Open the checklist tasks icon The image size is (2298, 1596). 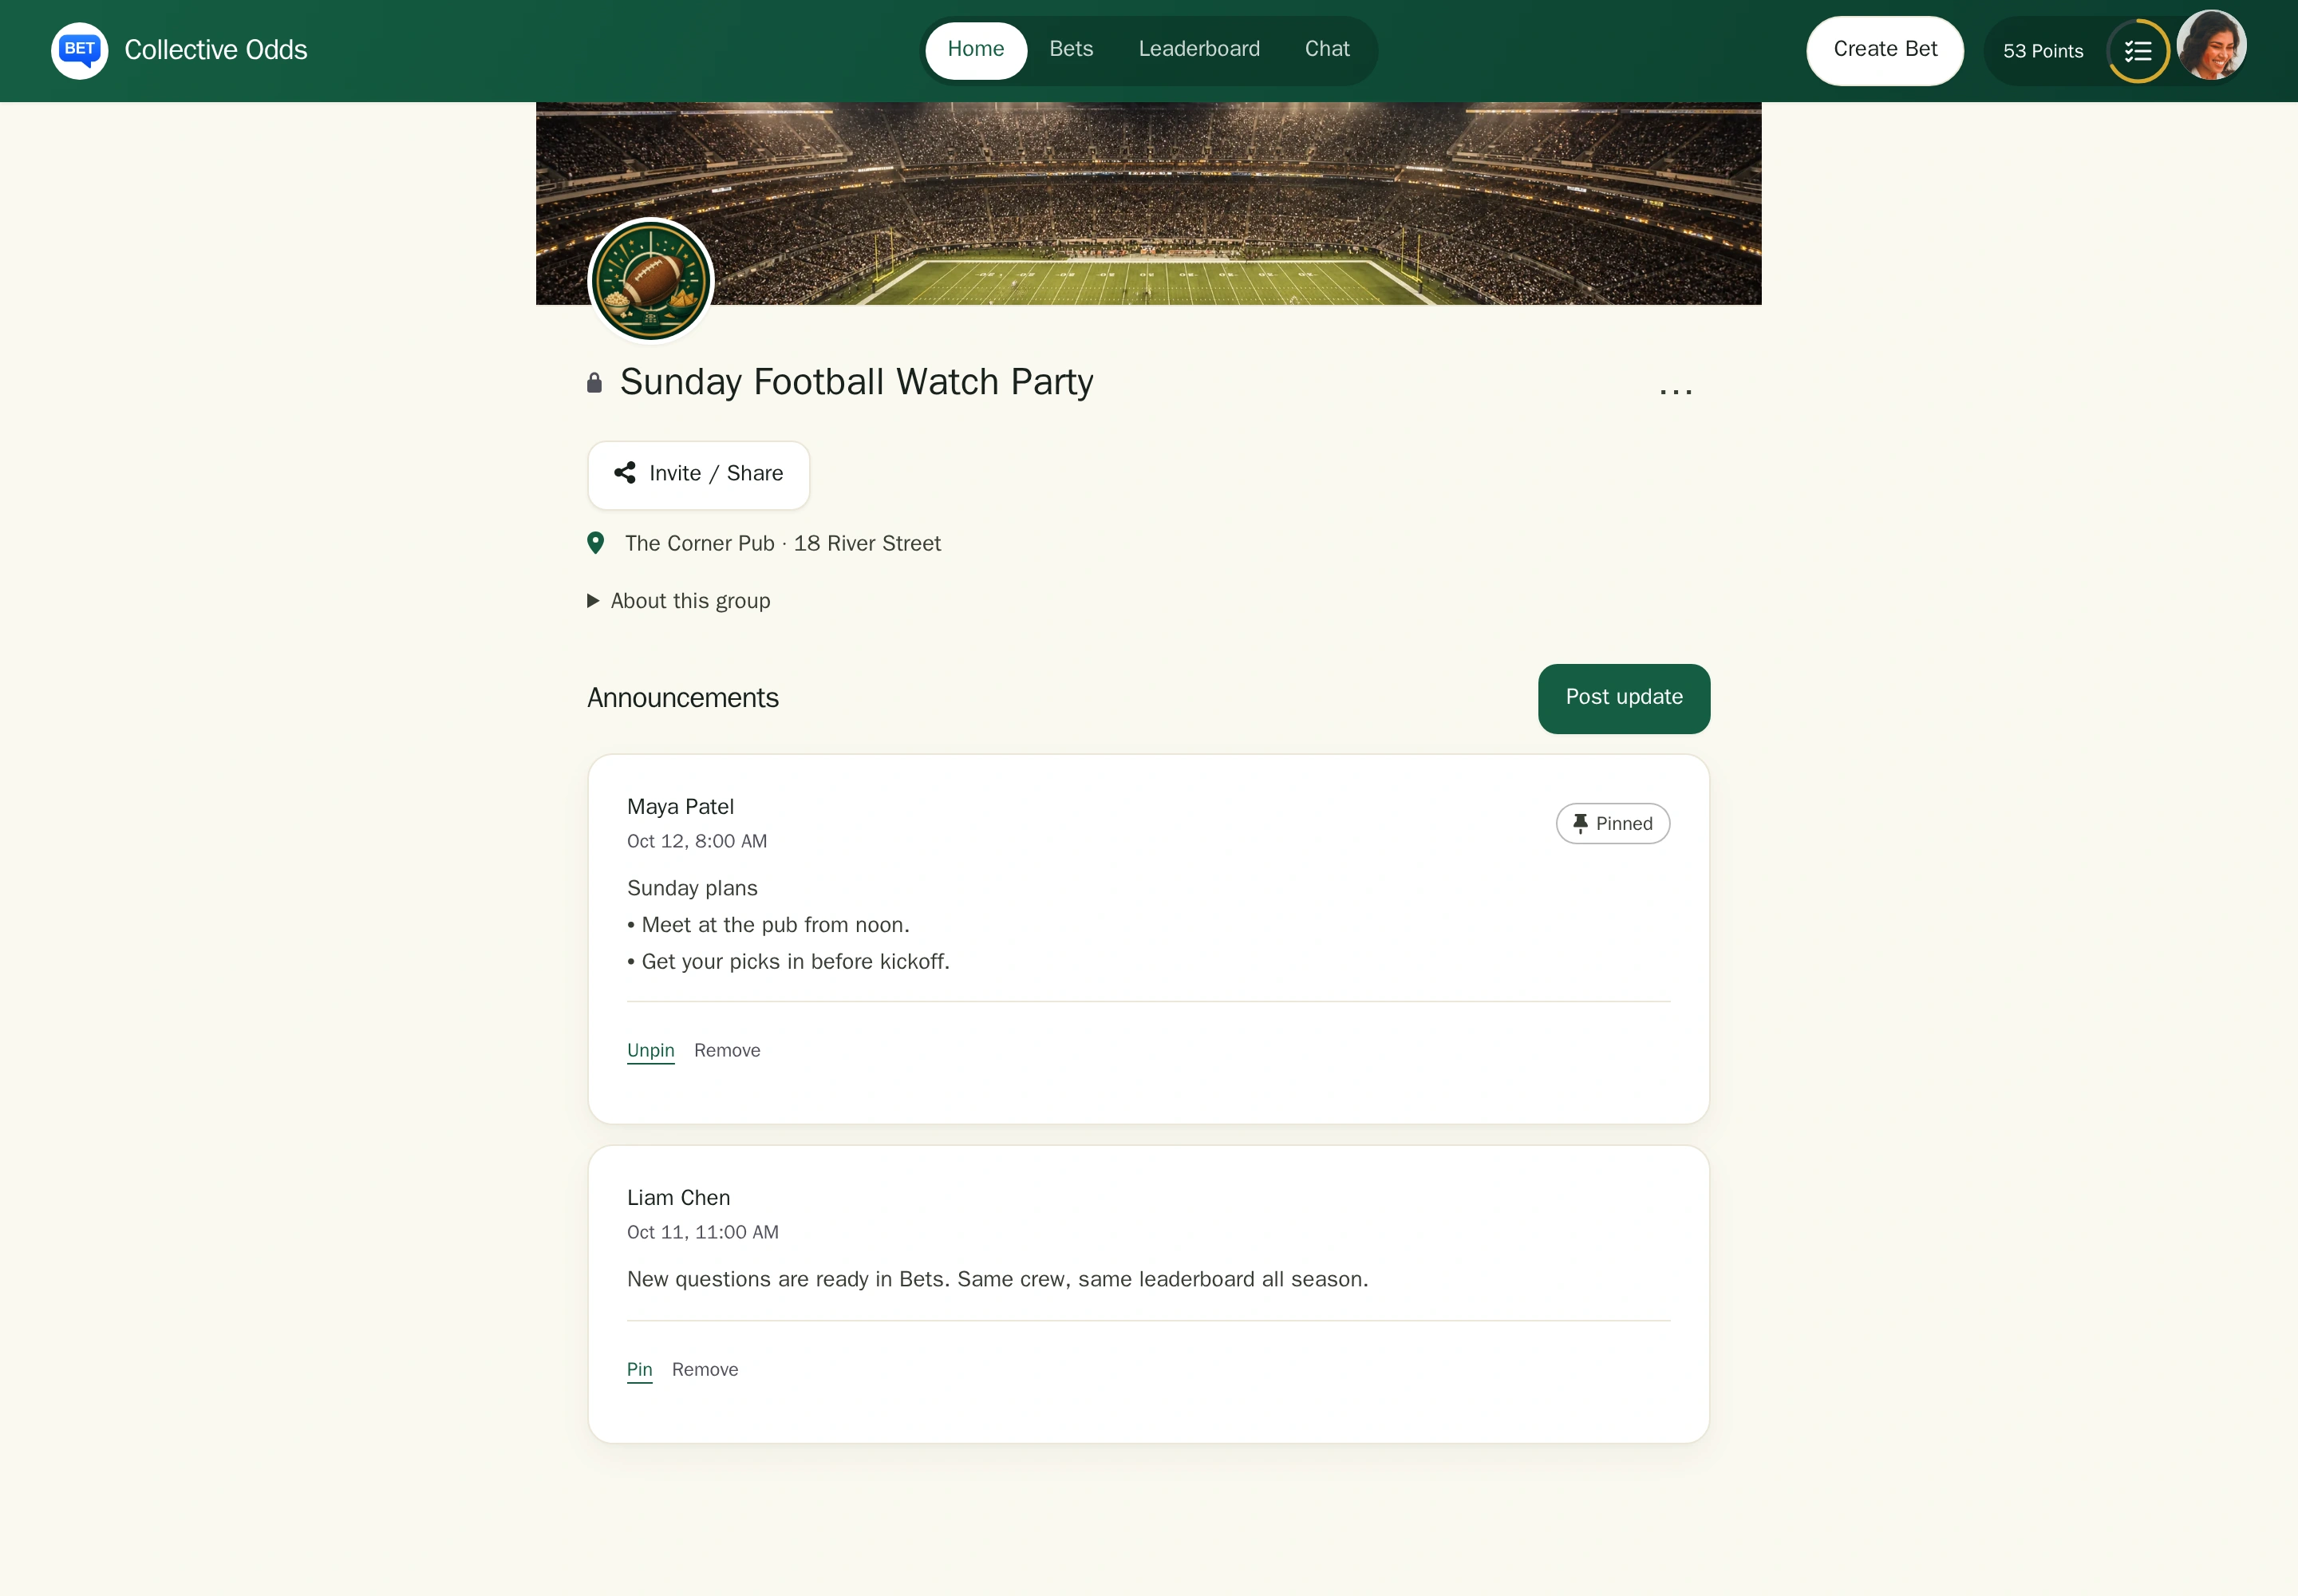click(x=2138, y=51)
